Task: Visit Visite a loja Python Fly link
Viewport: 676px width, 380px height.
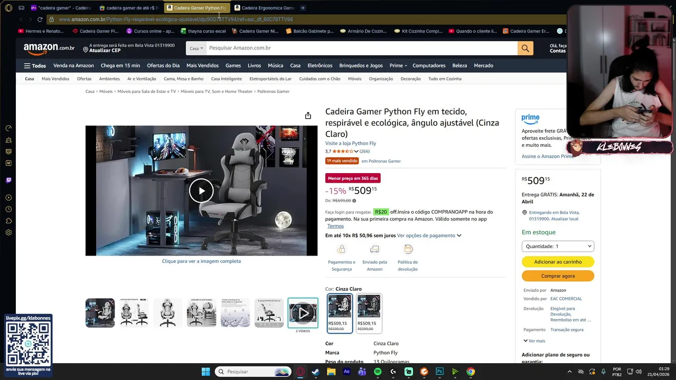Action: pyautogui.click(x=351, y=144)
